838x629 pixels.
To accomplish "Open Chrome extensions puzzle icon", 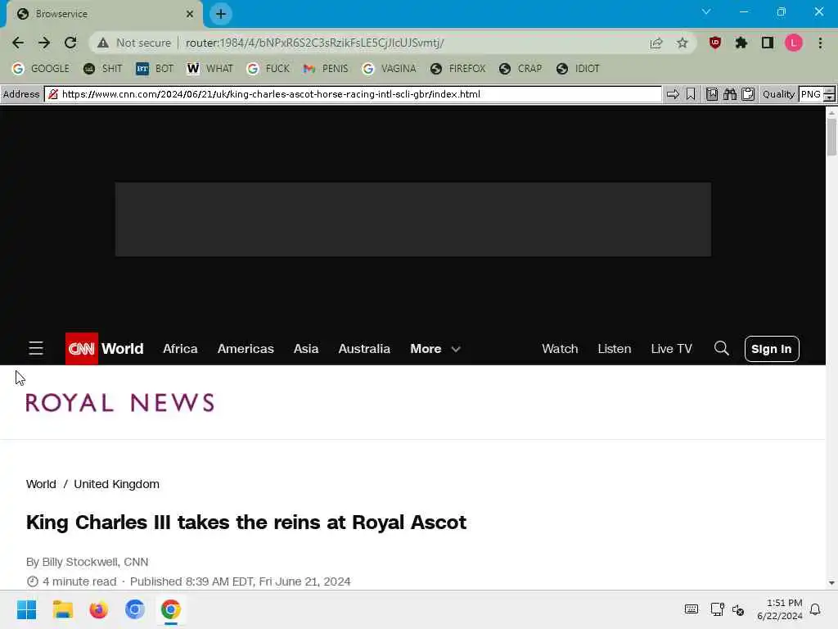I will point(741,43).
